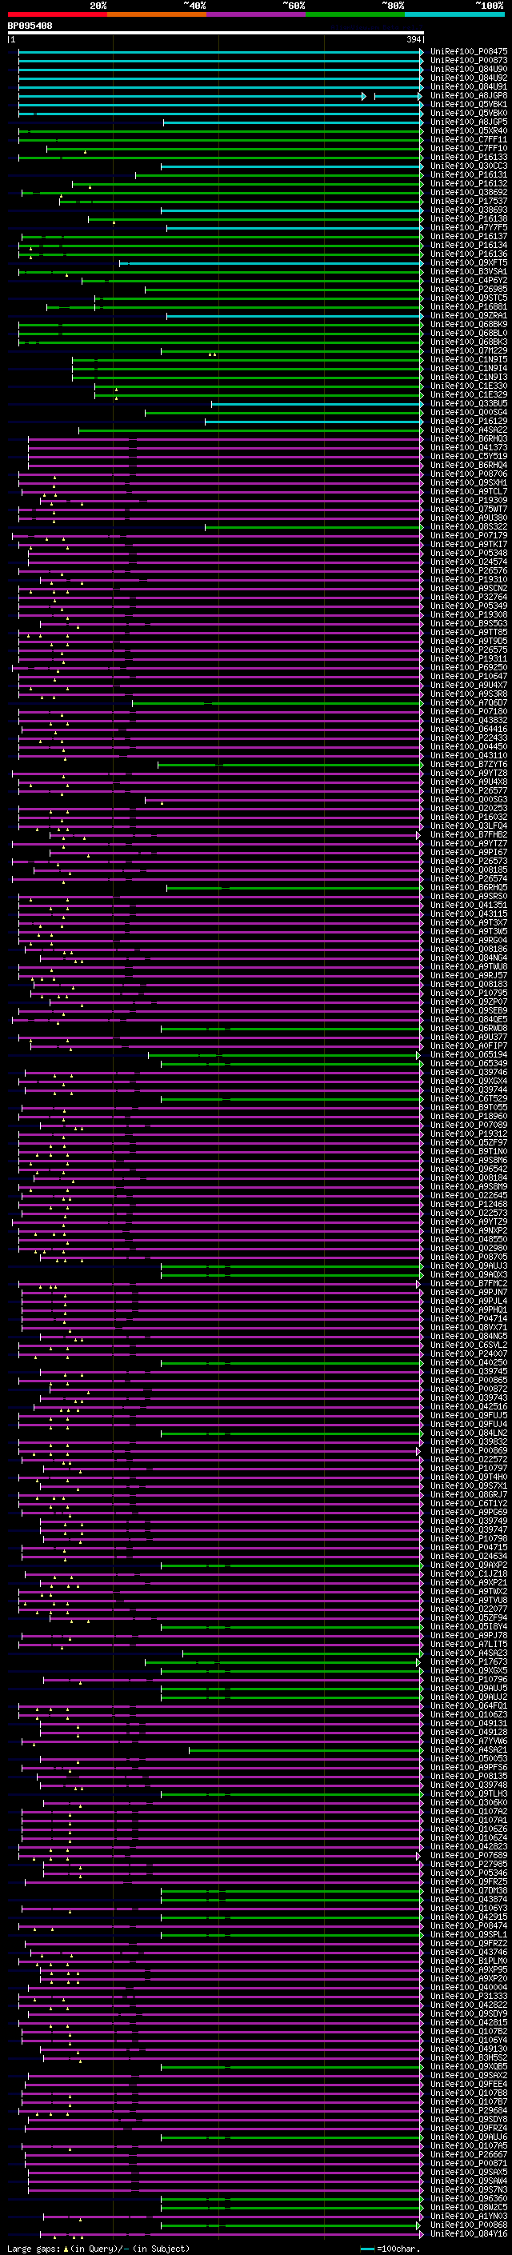Click the cyan ~100% identity legend segment
The image size is (512, 2255).
(x=454, y=14)
